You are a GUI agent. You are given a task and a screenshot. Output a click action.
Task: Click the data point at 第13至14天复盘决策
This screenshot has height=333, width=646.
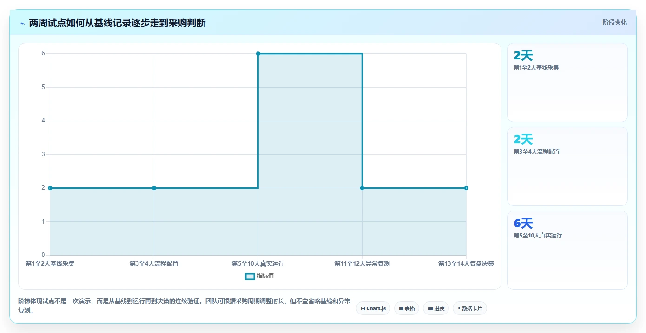point(466,188)
